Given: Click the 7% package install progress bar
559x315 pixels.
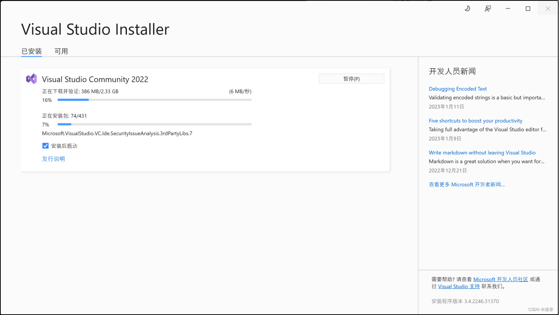Looking at the screenshot, I should (x=155, y=124).
